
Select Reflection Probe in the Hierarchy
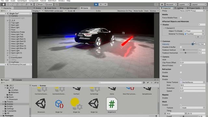tap(18, 32)
